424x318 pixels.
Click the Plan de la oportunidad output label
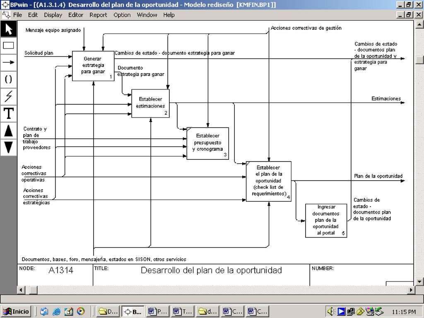[378, 176]
